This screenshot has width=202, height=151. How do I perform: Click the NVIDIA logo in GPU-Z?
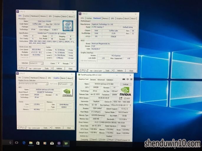point(125,91)
